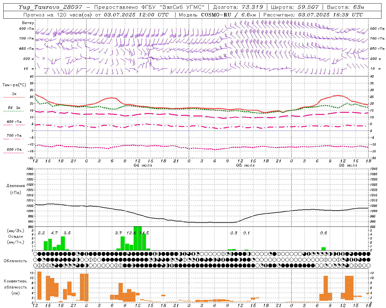Click the Облачность panel label
Image resolution: width=386 pixels, height=308 pixels.
click(x=15, y=261)
